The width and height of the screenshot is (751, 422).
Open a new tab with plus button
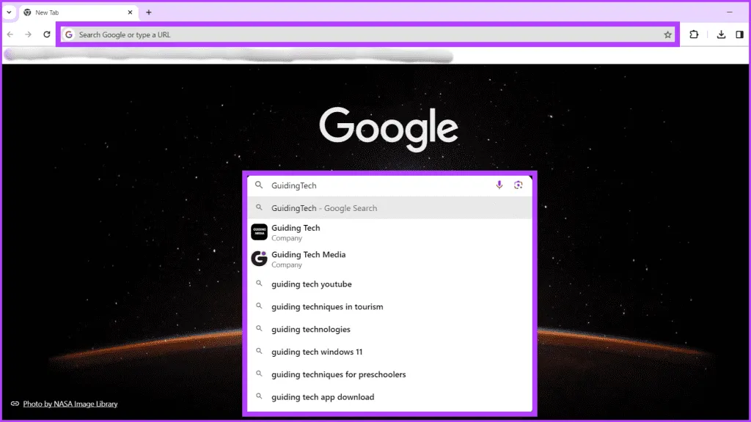pyautogui.click(x=149, y=12)
